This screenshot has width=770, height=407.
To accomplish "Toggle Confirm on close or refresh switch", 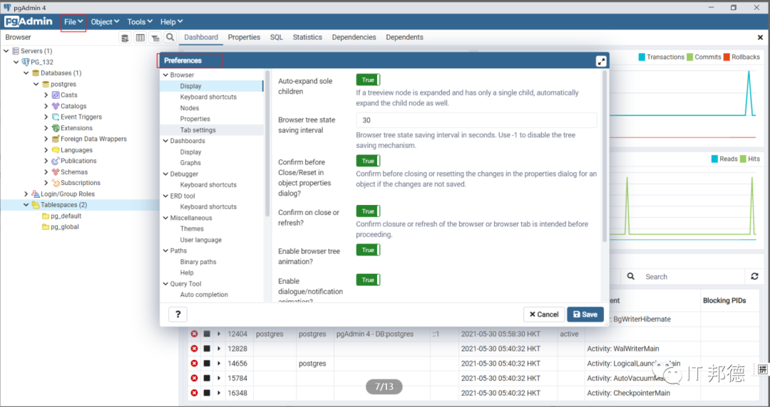I will 369,211.
